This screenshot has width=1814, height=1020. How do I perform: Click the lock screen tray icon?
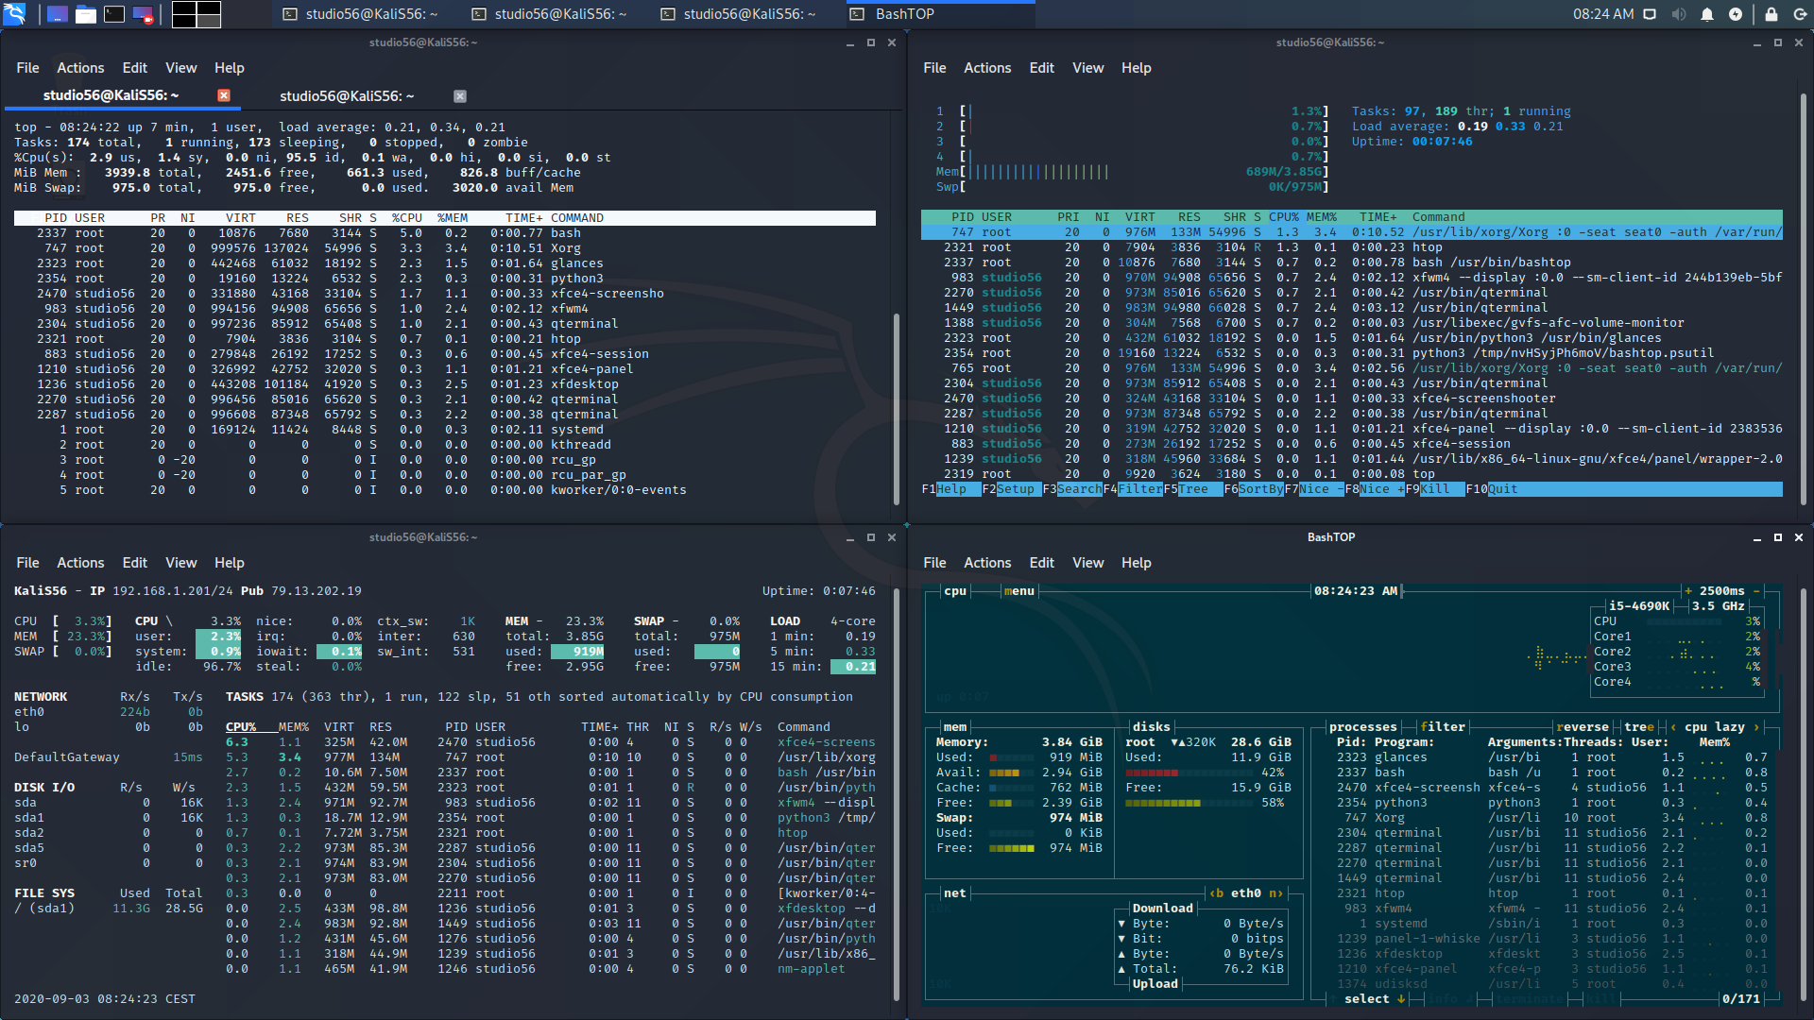pos(1772,15)
